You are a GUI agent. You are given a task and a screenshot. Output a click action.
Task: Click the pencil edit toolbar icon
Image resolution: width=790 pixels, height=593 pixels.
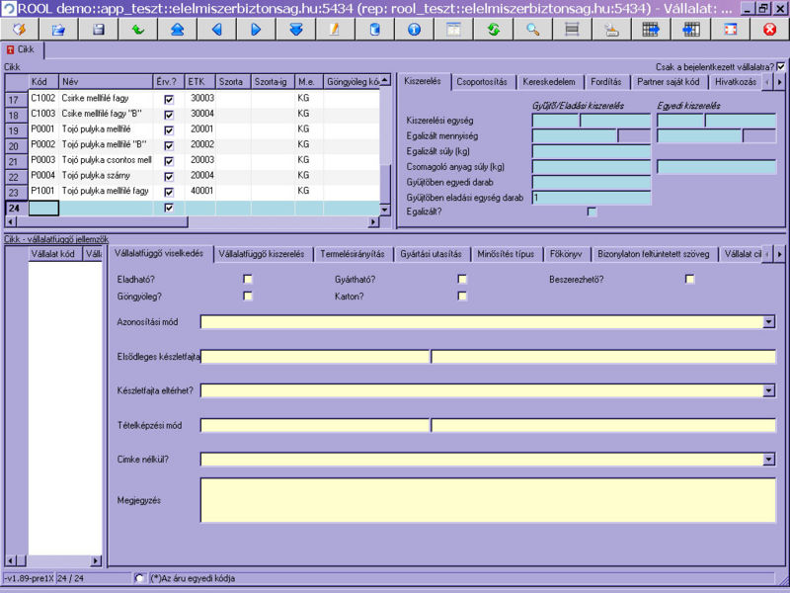click(x=335, y=30)
